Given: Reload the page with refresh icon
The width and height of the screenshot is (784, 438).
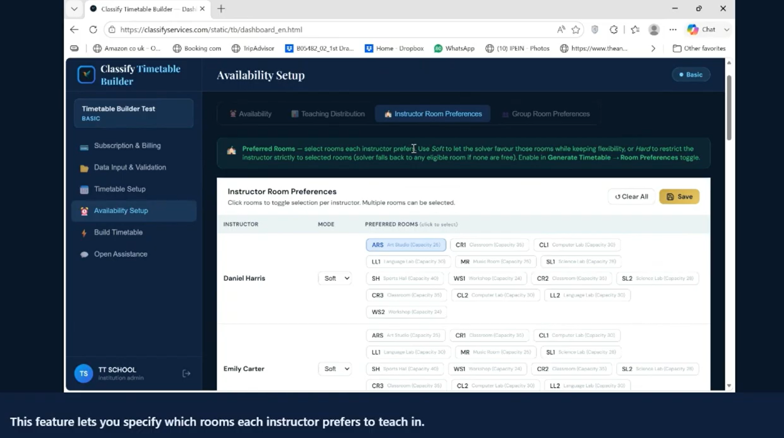Looking at the screenshot, I should click(93, 30).
